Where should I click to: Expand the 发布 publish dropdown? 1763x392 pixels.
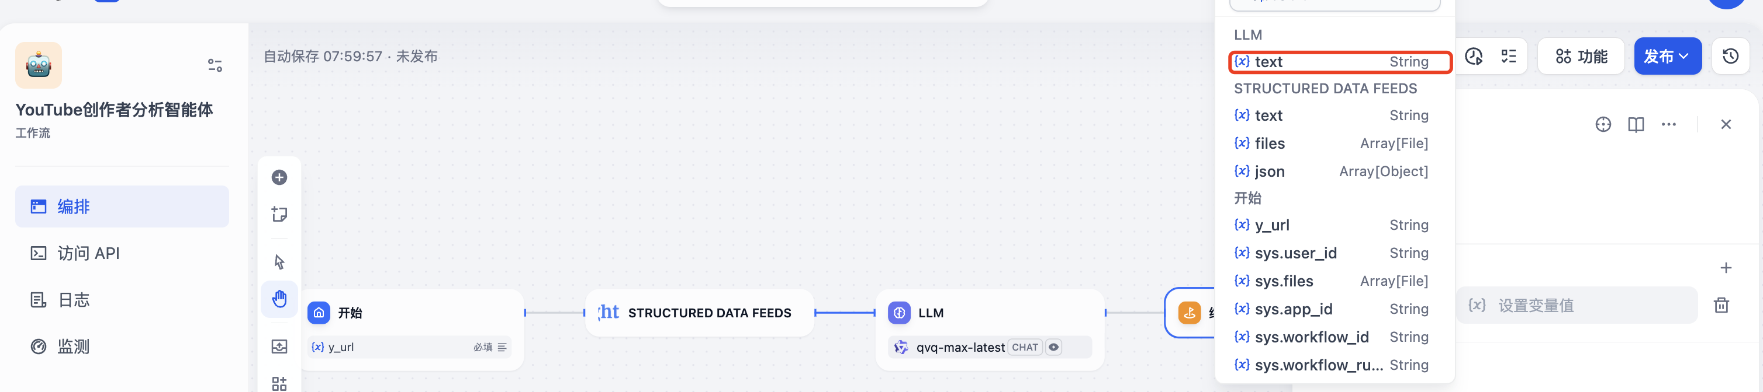(1666, 56)
